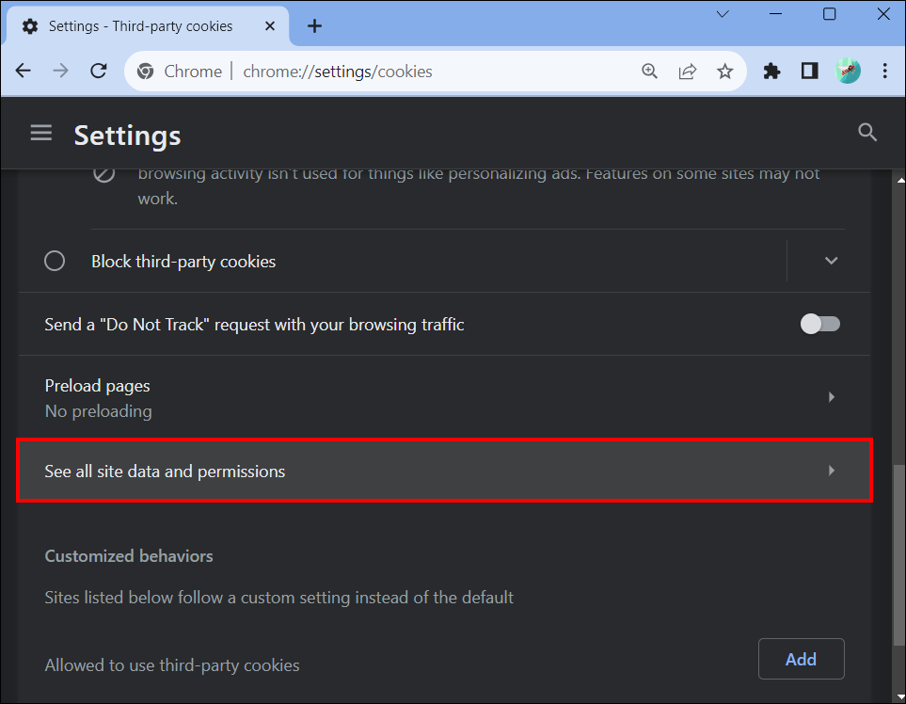The image size is (906, 704).
Task: Open the Extensions puzzle icon
Action: point(771,72)
